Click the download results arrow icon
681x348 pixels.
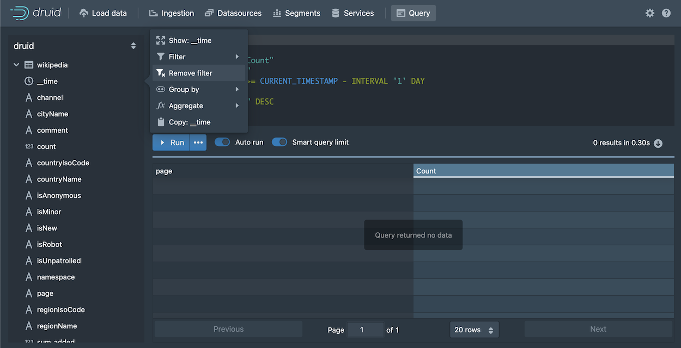pos(658,143)
